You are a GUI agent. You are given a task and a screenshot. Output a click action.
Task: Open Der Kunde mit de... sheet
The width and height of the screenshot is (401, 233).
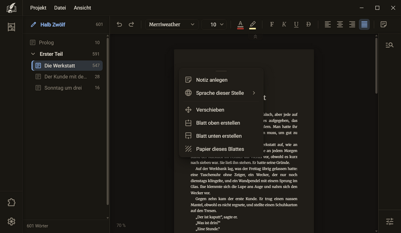click(x=67, y=77)
